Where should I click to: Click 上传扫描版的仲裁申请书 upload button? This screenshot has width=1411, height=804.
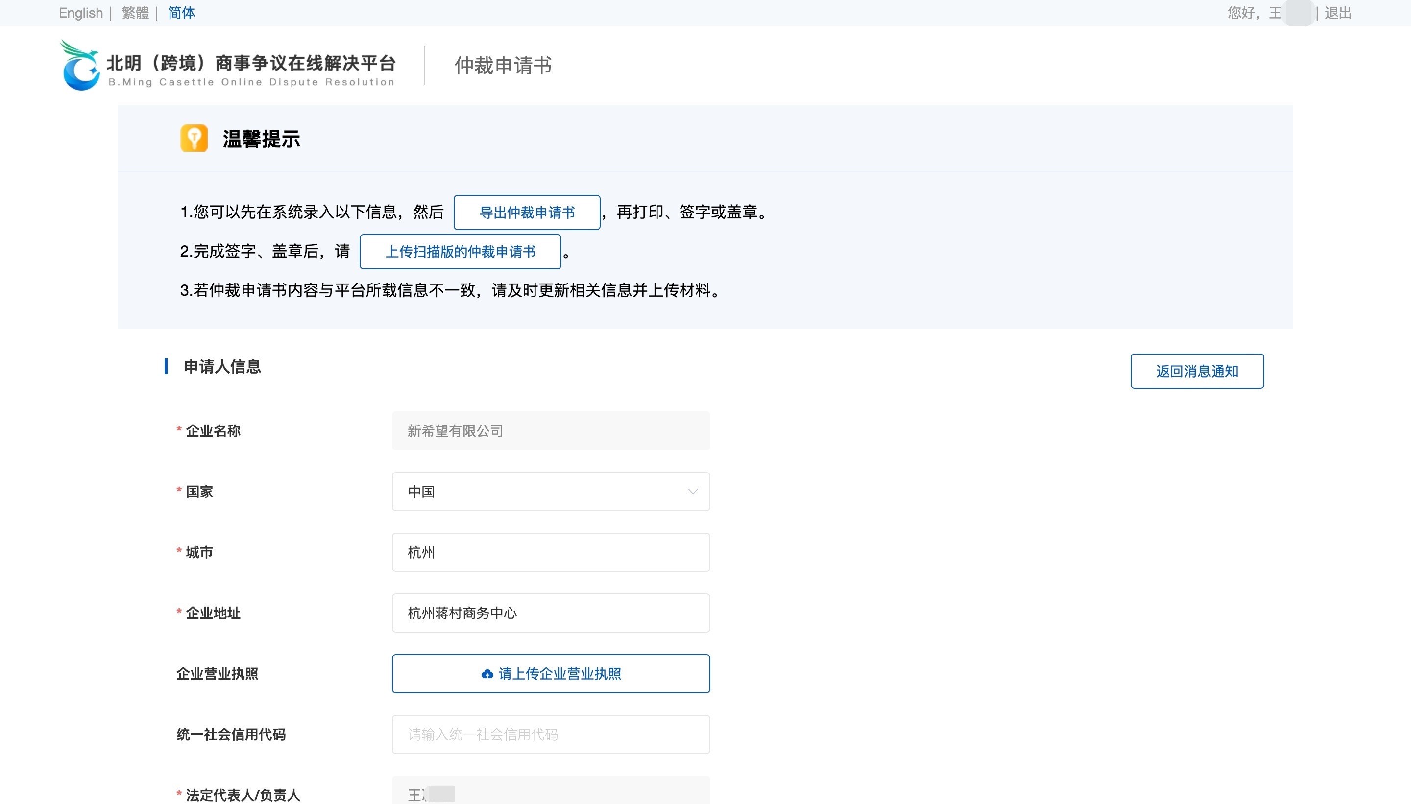point(460,252)
